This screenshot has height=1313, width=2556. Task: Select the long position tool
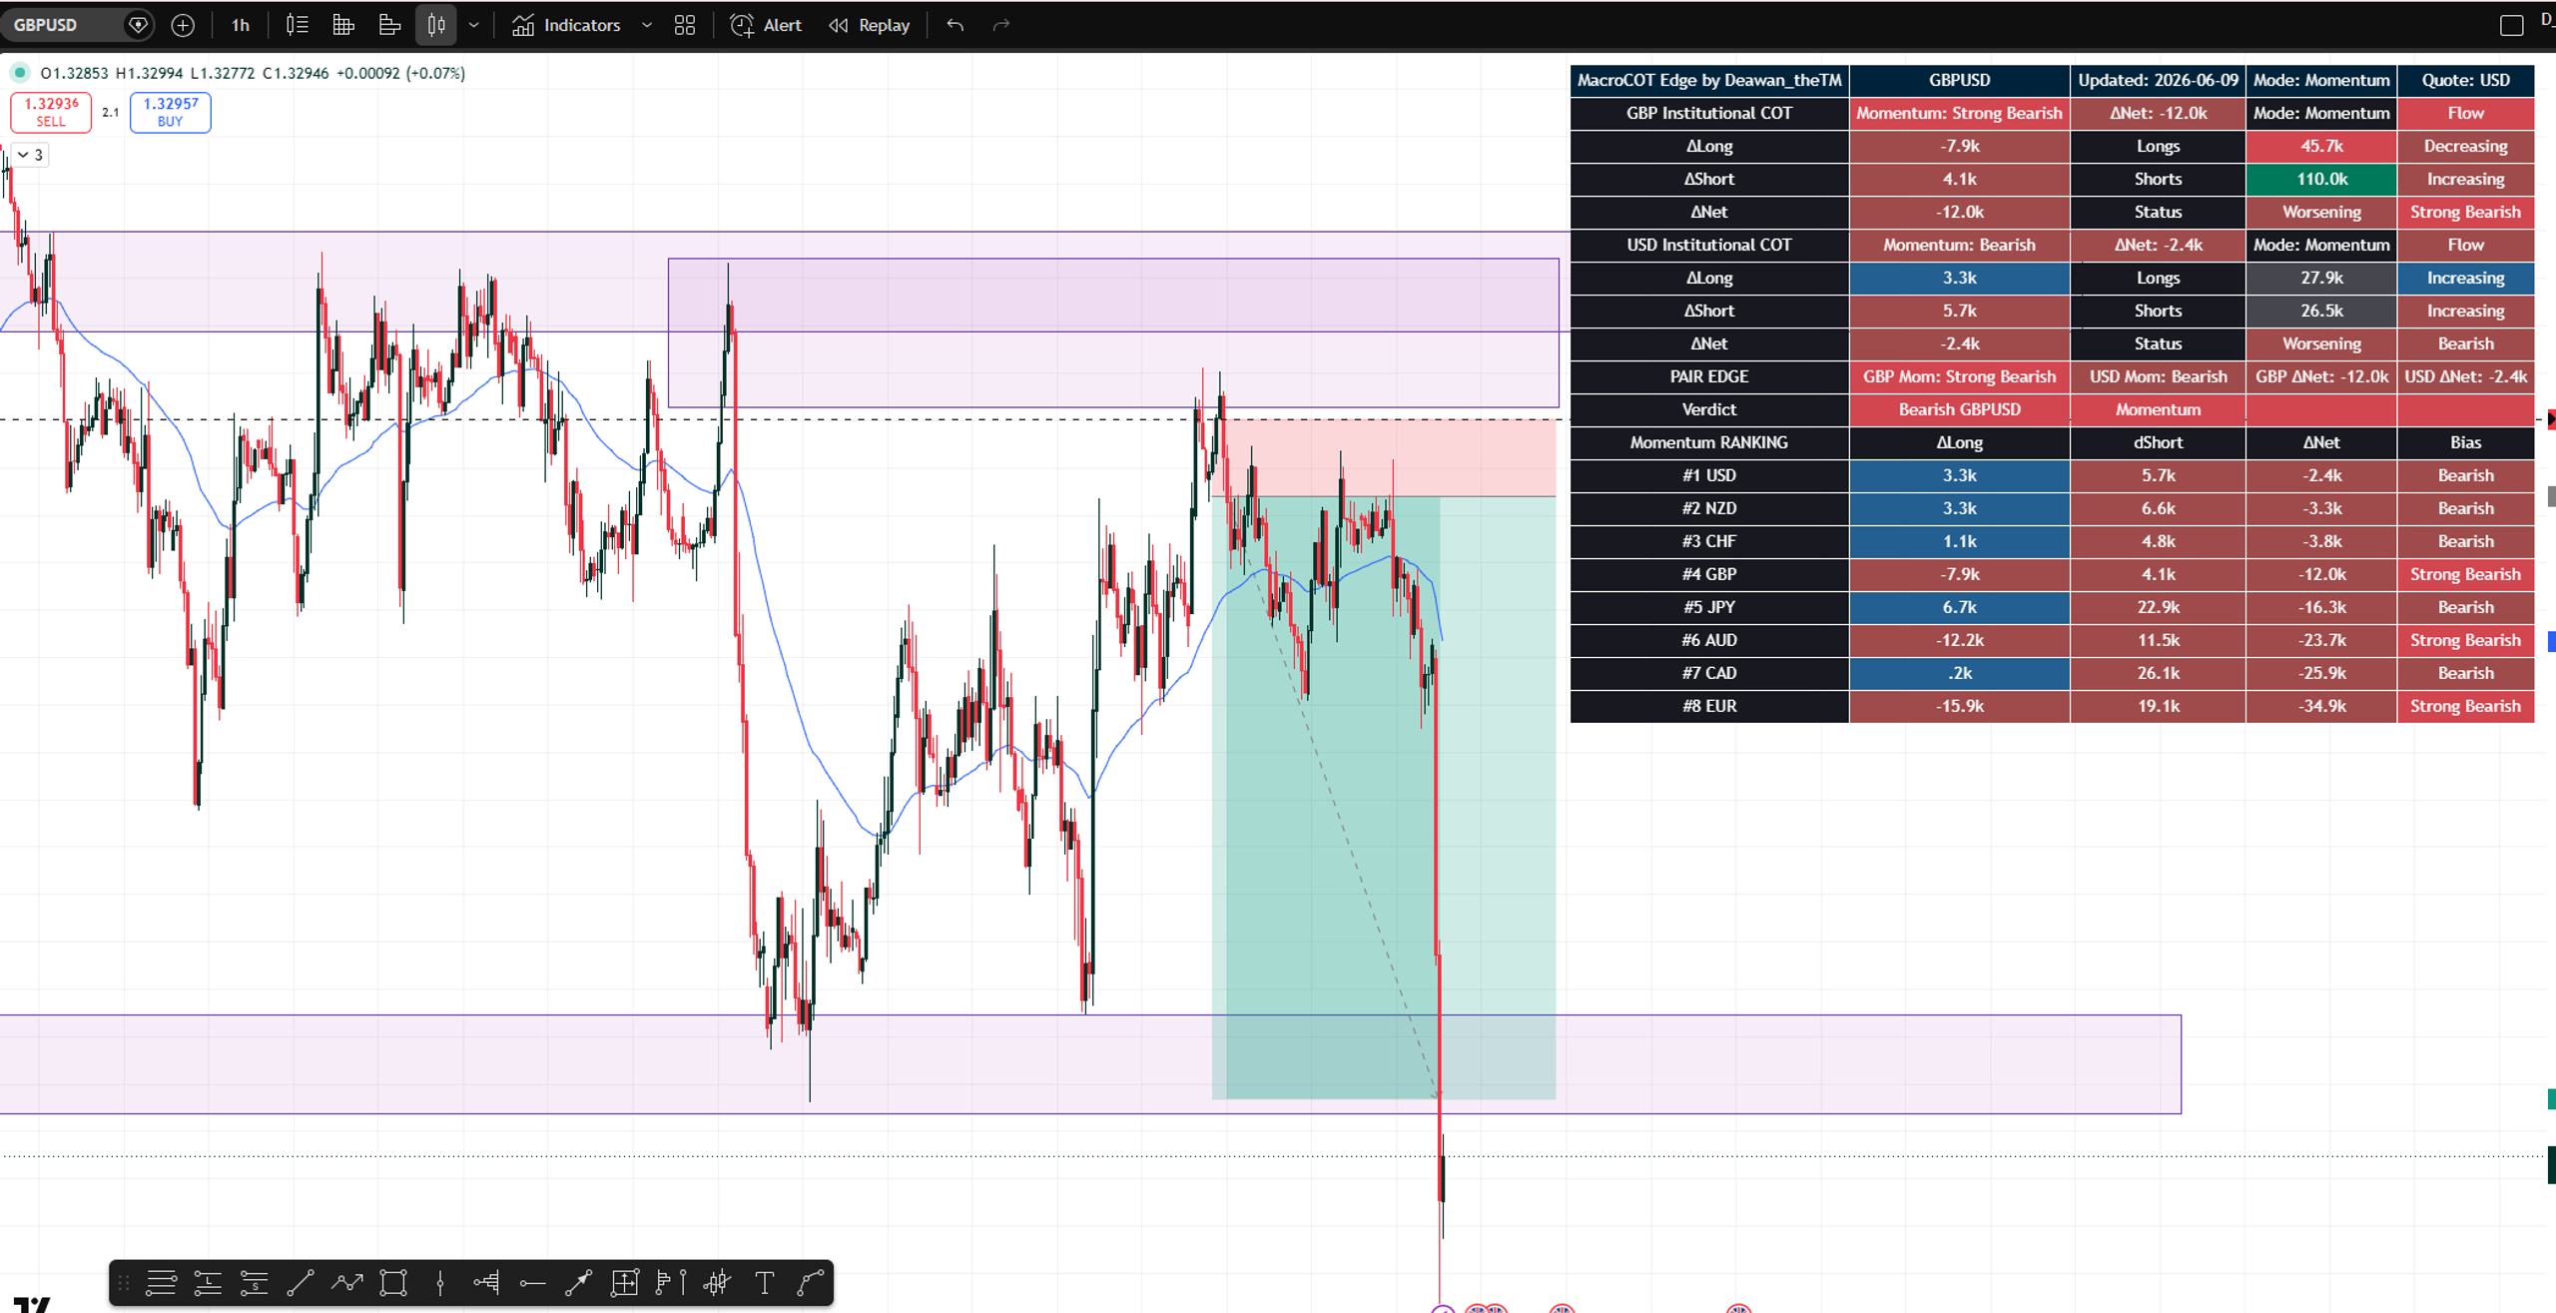(208, 1282)
